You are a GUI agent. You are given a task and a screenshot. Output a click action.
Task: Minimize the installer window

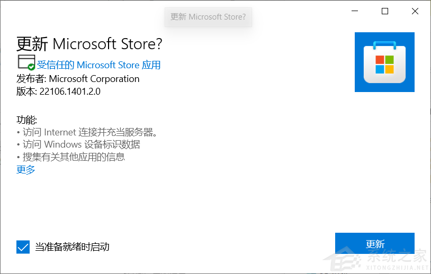pos(355,12)
